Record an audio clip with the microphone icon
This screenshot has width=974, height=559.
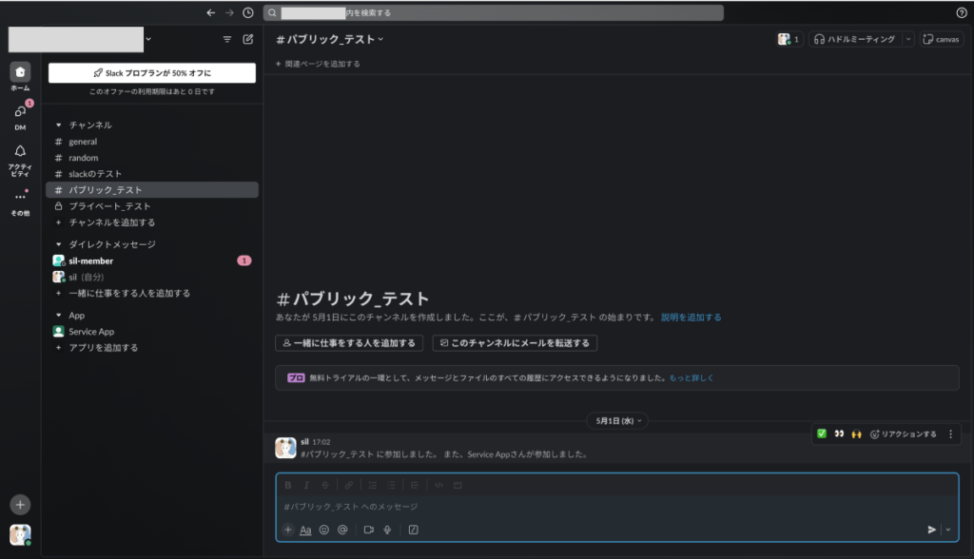pyautogui.click(x=387, y=530)
